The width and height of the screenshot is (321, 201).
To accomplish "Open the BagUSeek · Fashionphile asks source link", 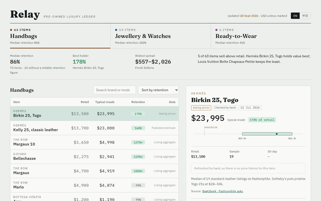I will pos(222,191).
